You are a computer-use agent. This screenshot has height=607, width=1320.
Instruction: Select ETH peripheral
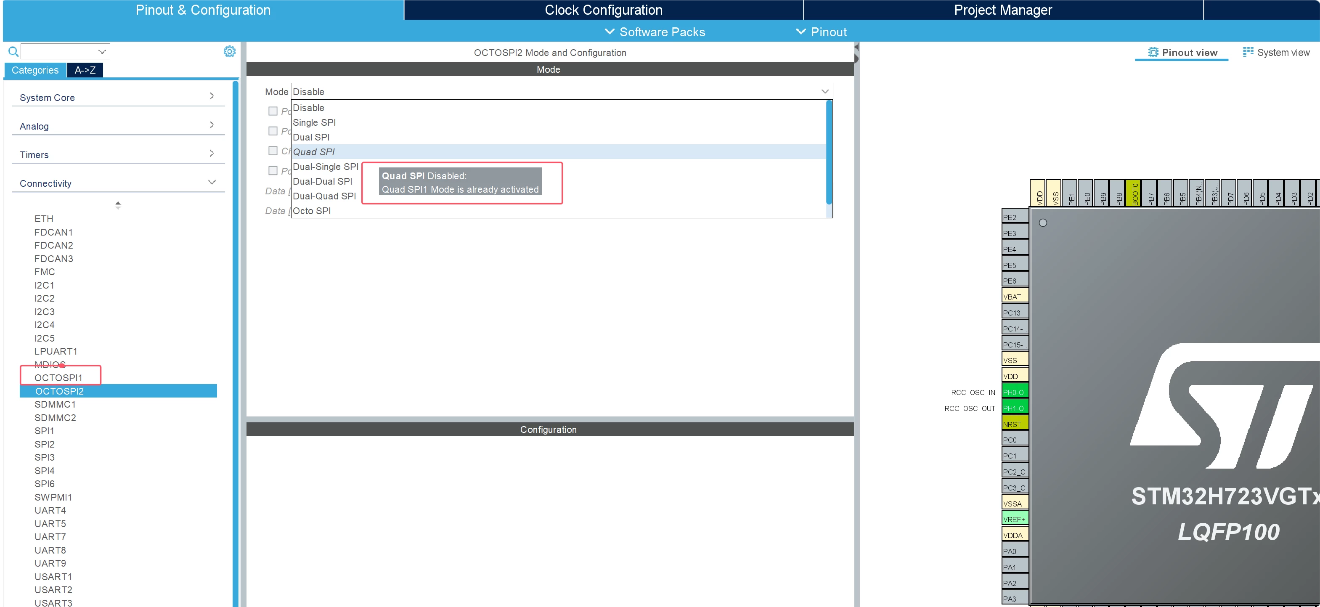pos(44,219)
